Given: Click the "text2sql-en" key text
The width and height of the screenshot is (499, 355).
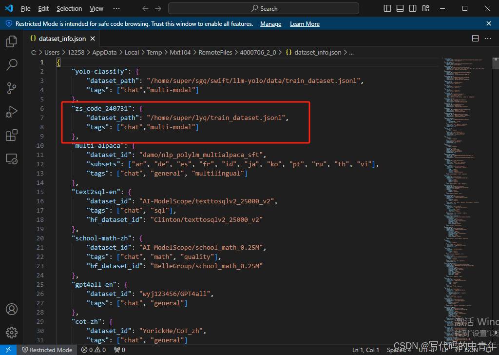Looking at the screenshot, I should 96,192.
